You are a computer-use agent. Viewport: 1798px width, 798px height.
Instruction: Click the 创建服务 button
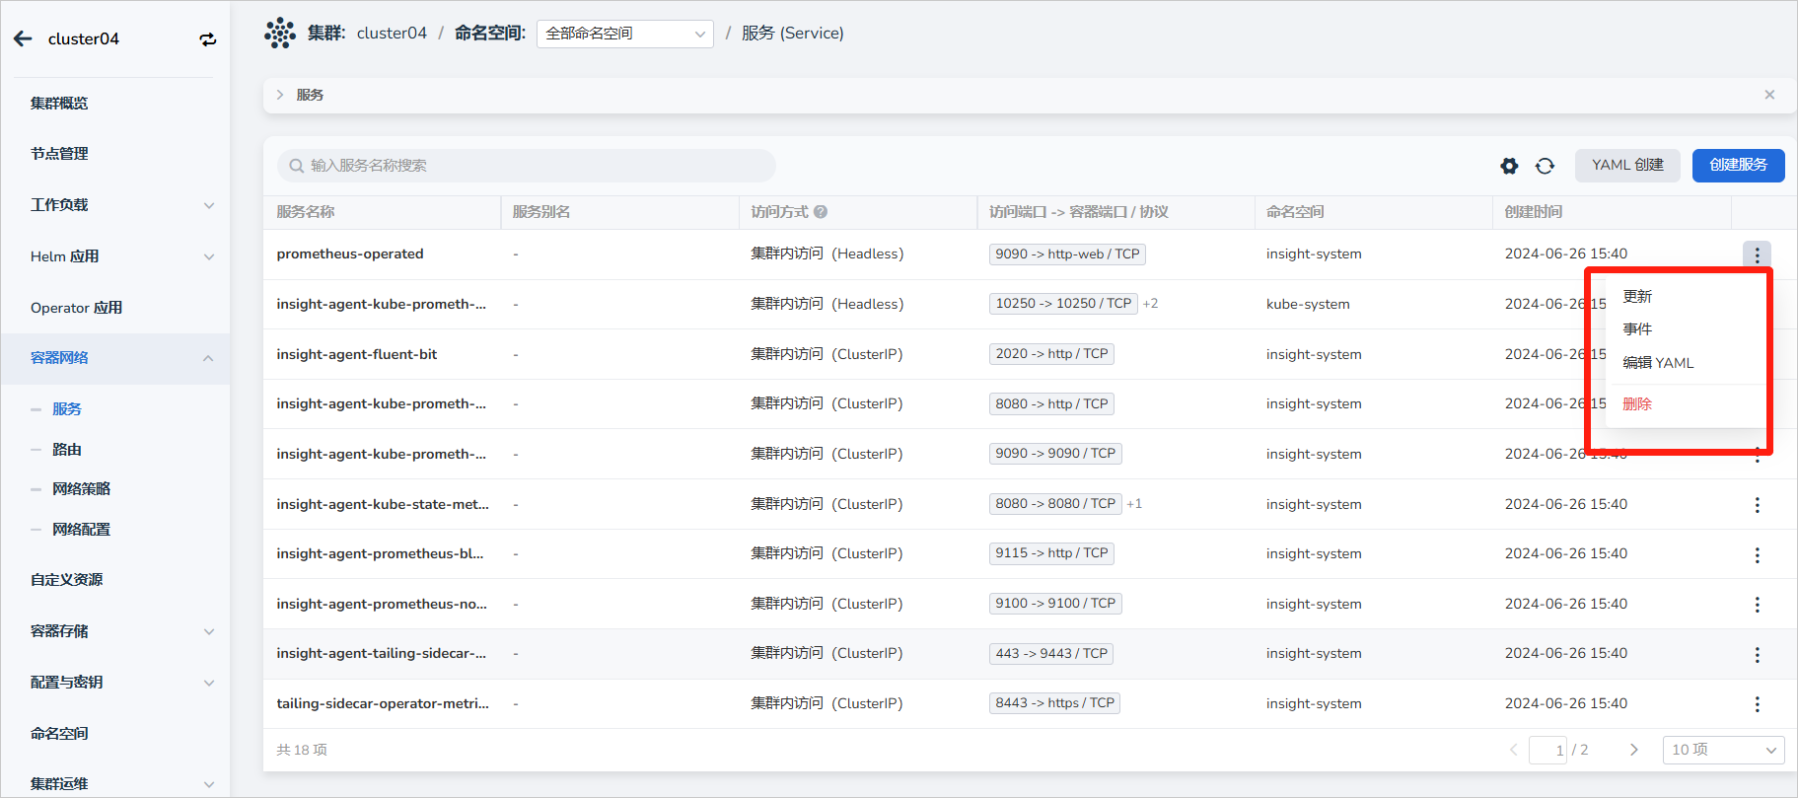[1739, 166]
